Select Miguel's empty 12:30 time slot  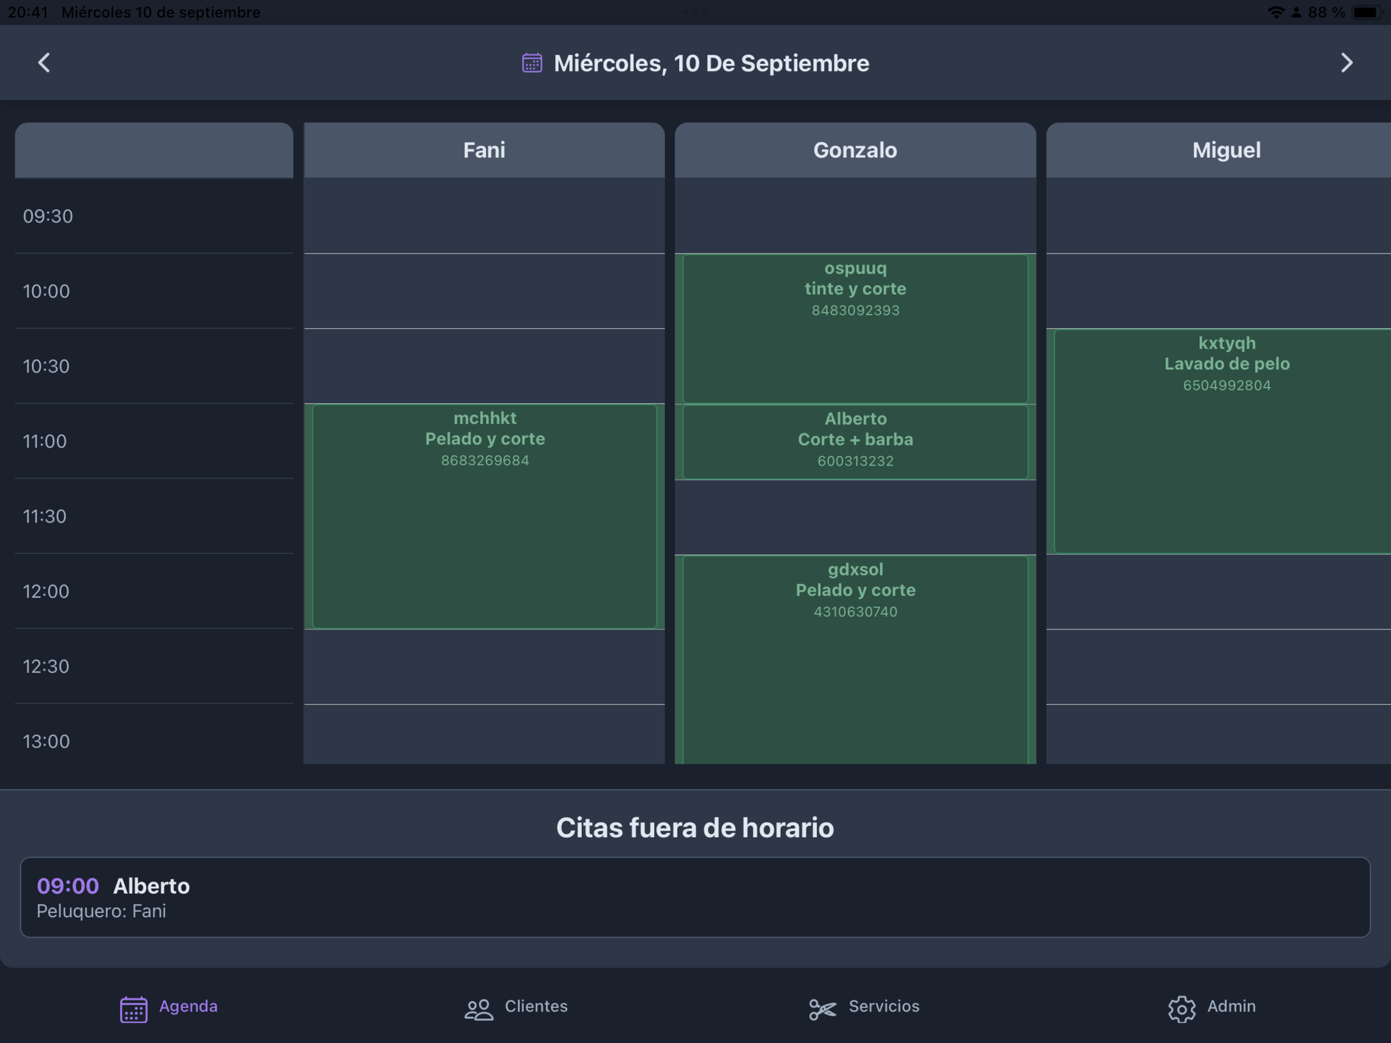tap(1219, 667)
